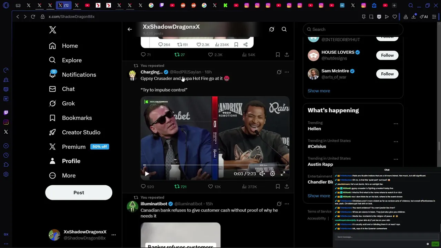The image size is (441, 248).
Task: Open account menu for XxShadowDragonxX
Action: [113, 235]
